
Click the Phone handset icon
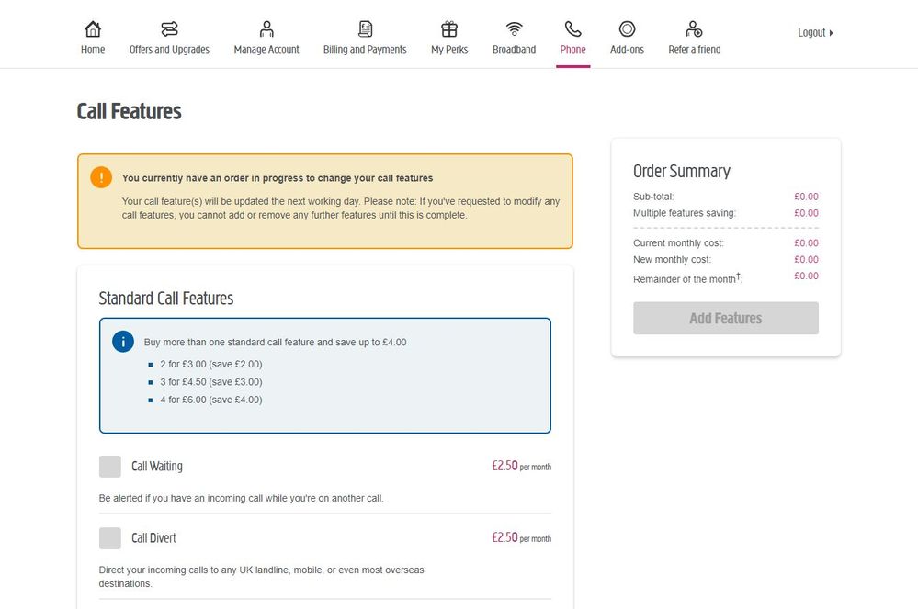[572, 29]
